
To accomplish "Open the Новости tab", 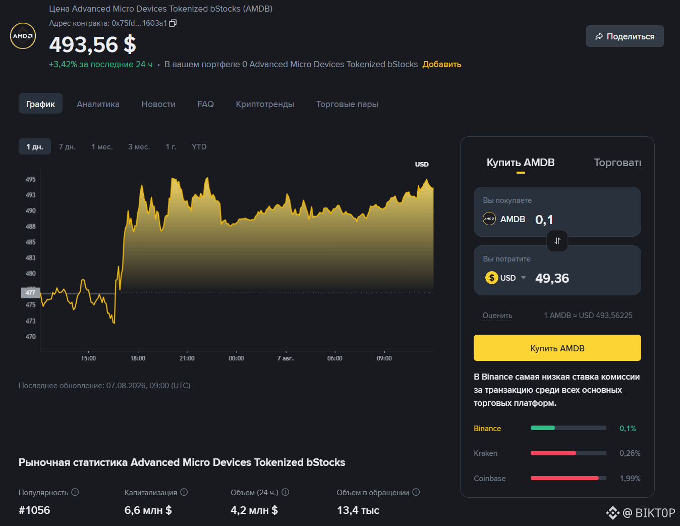I will tap(158, 104).
